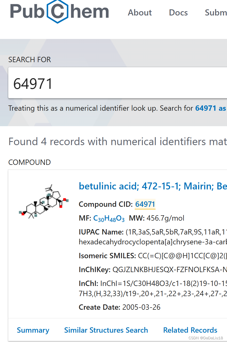The image size is (227, 342).
Task: Open the Summary tab link
Action: click(33, 330)
